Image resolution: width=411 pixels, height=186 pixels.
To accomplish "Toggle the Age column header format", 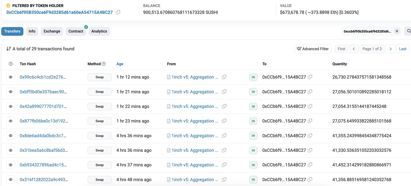I will point(120,64).
